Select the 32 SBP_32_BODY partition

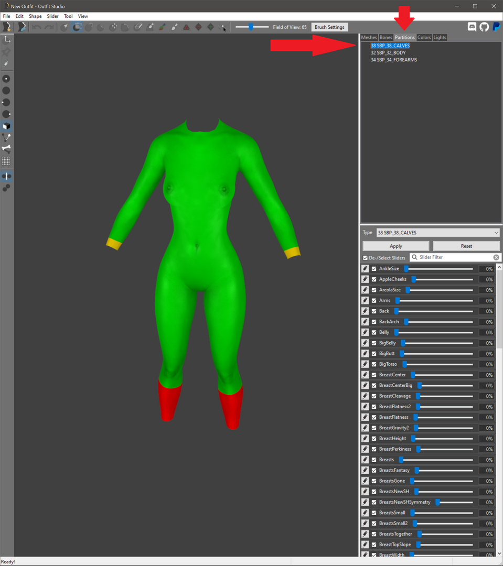click(388, 53)
